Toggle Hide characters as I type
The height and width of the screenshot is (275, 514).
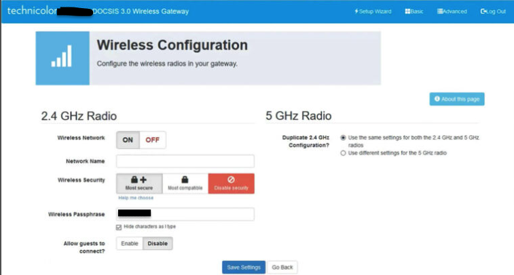tap(119, 227)
